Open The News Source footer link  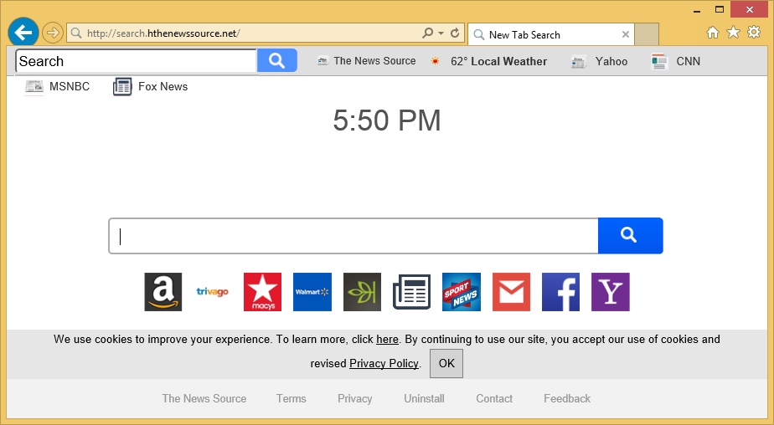[204, 398]
